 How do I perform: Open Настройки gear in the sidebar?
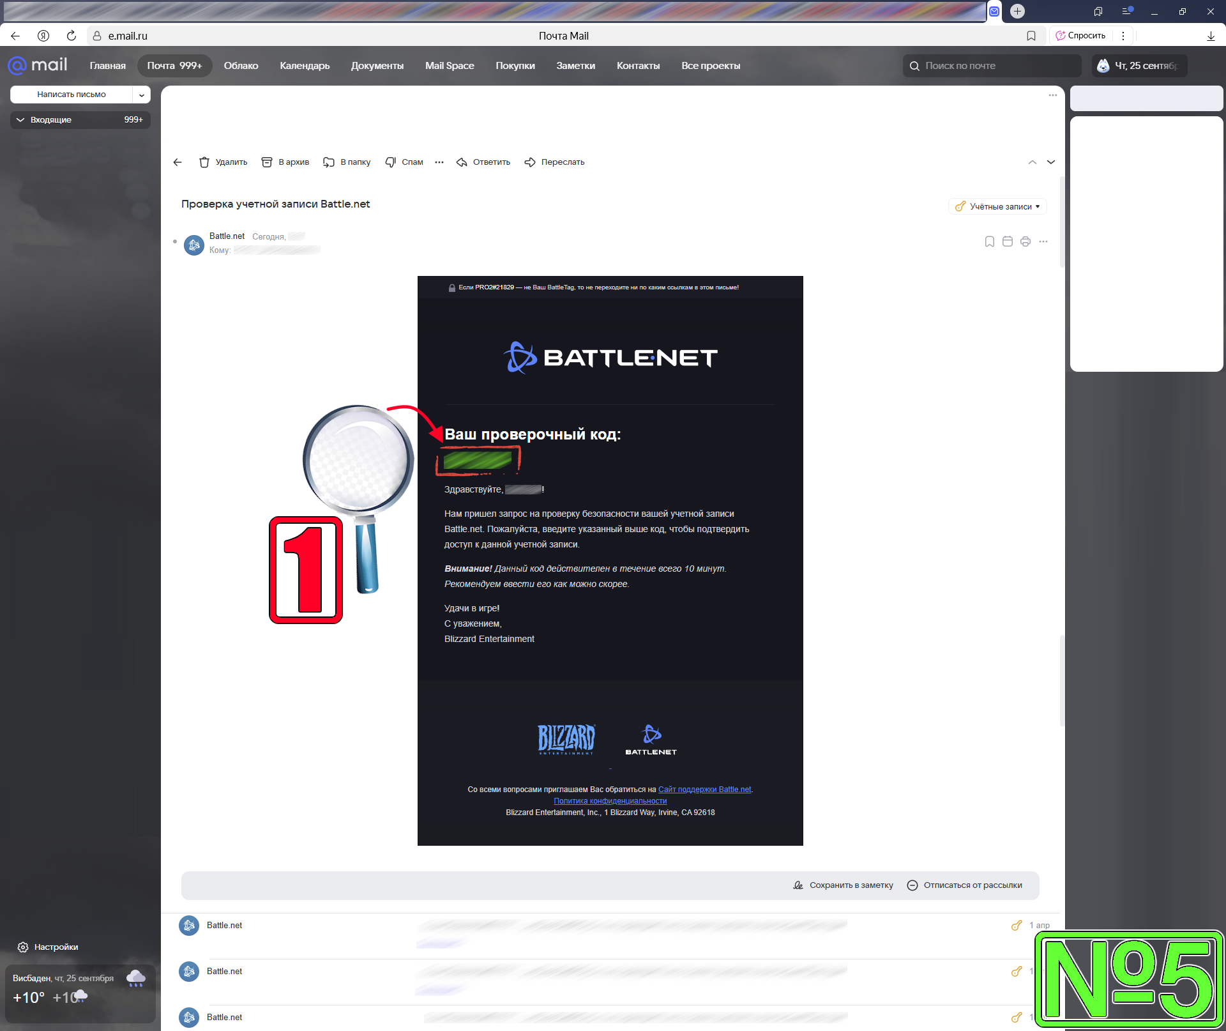pos(23,947)
